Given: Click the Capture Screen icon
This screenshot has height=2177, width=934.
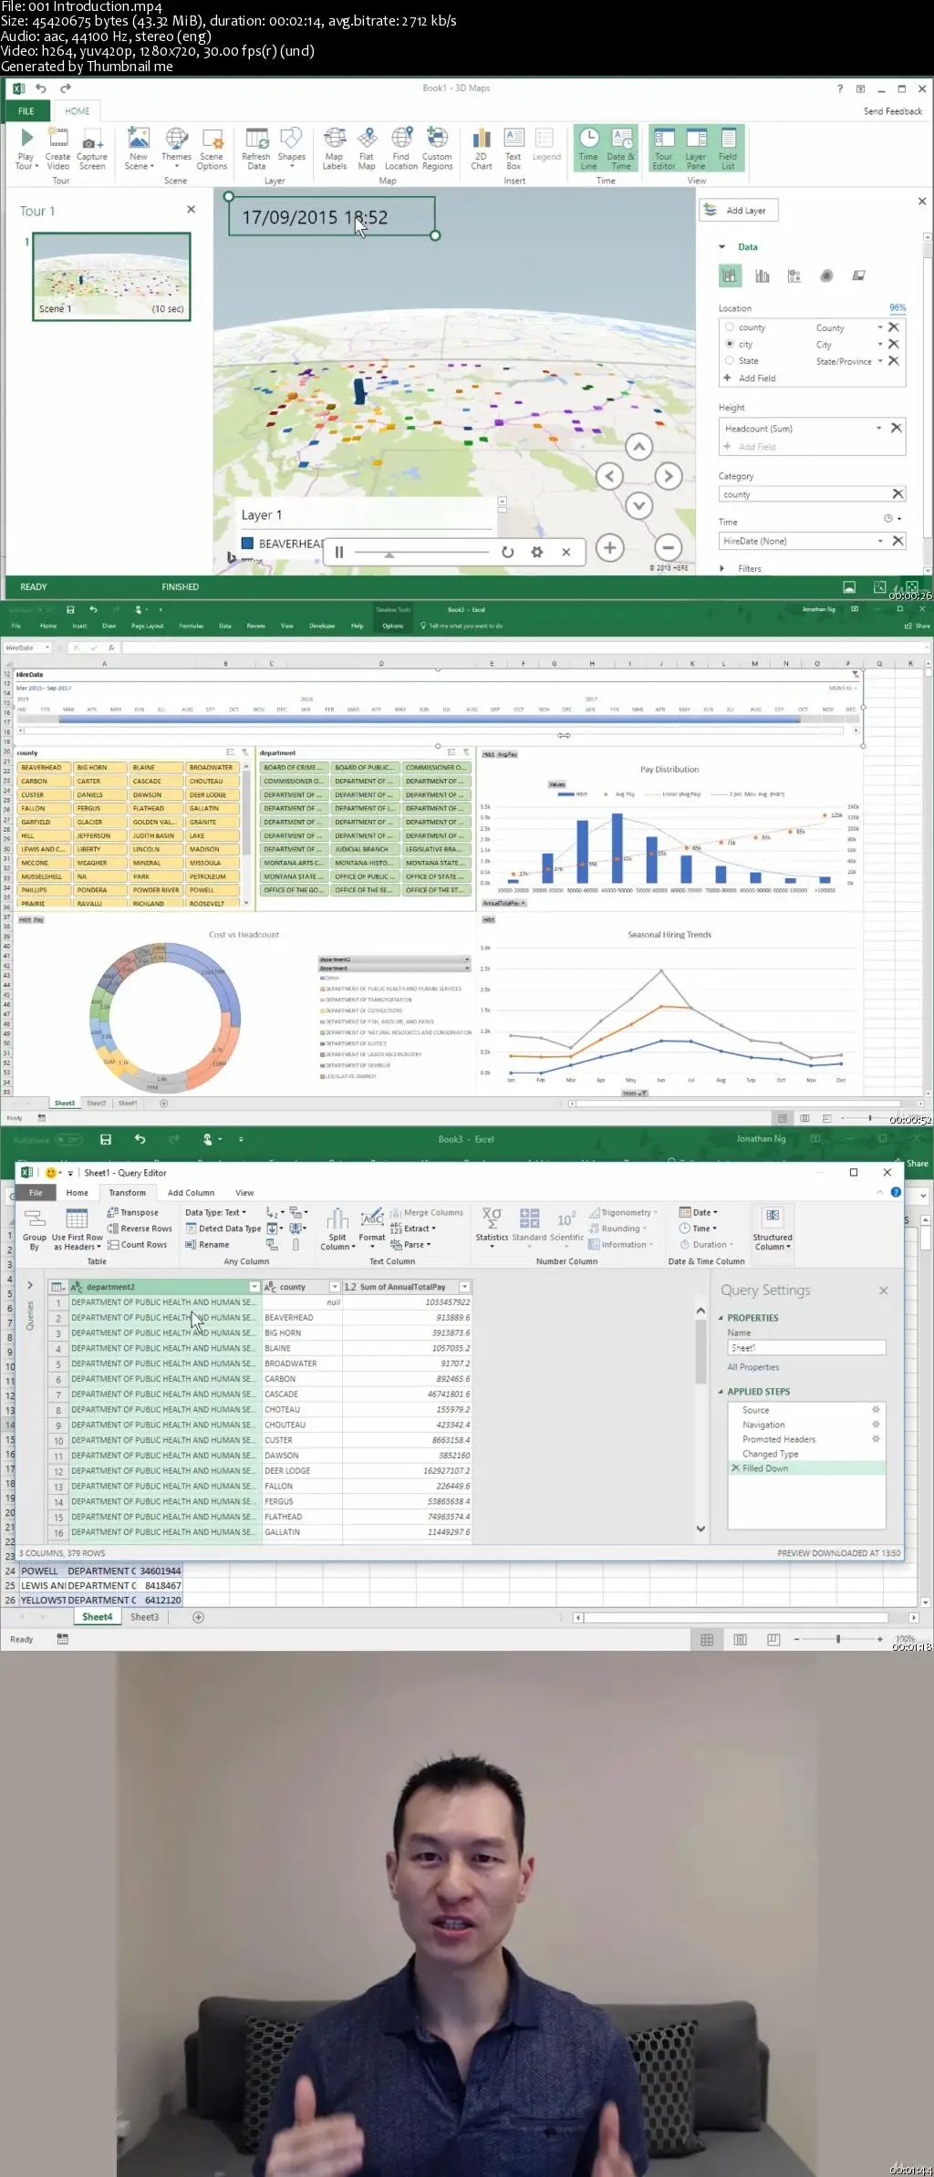Looking at the screenshot, I should click(92, 149).
